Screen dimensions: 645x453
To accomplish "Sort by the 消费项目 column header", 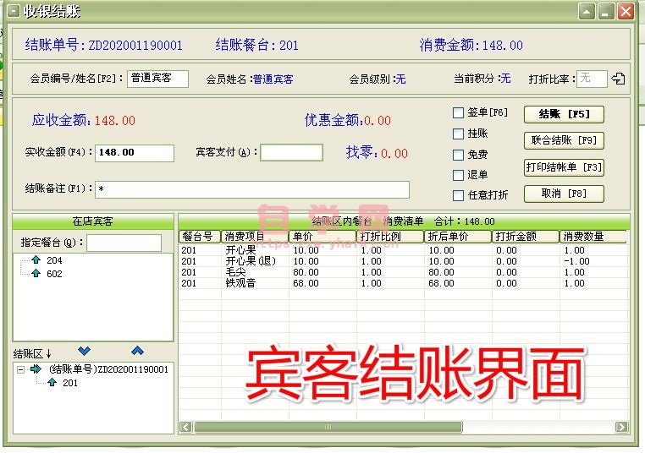I will coord(254,237).
